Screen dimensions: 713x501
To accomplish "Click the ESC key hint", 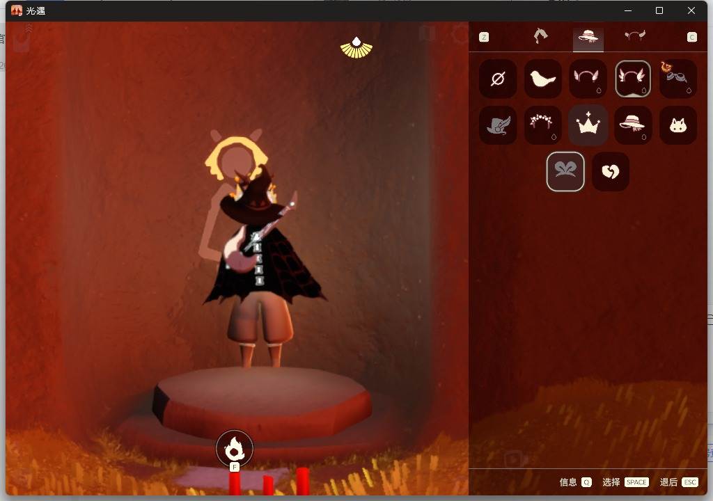I will [690, 482].
